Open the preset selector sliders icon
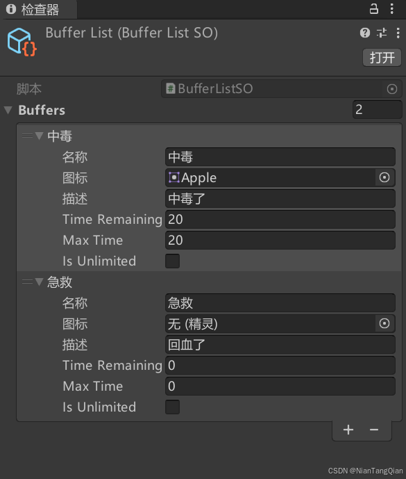The height and width of the screenshot is (479, 406). point(382,33)
